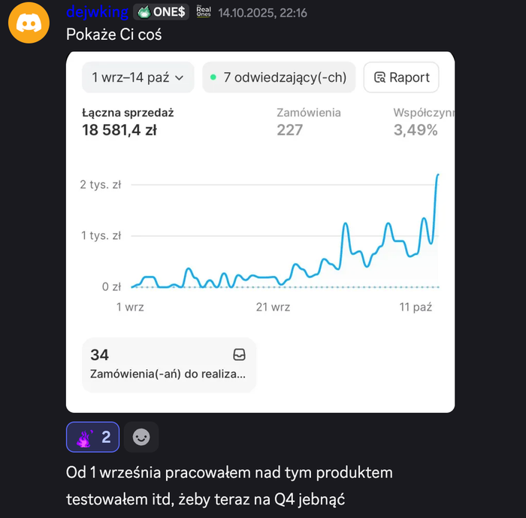This screenshot has width=526, height=518.
Task: Click the magnifier icon in the Raport button
Action: click(x=379, y=77)
